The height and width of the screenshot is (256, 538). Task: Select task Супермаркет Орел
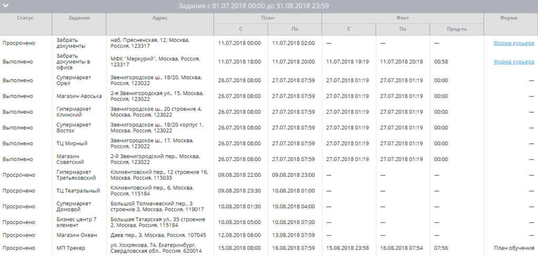tap(74, 81)
